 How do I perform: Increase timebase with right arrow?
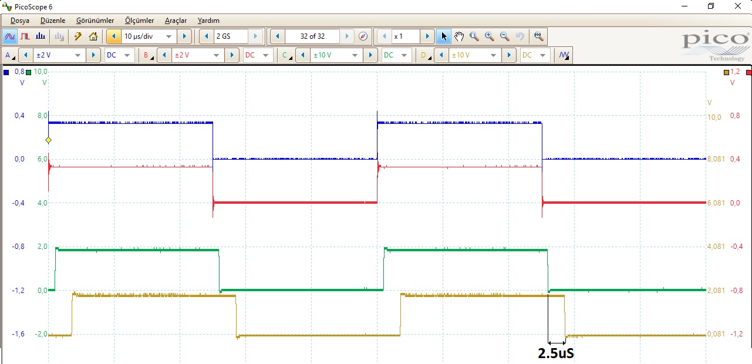(184, 36)
